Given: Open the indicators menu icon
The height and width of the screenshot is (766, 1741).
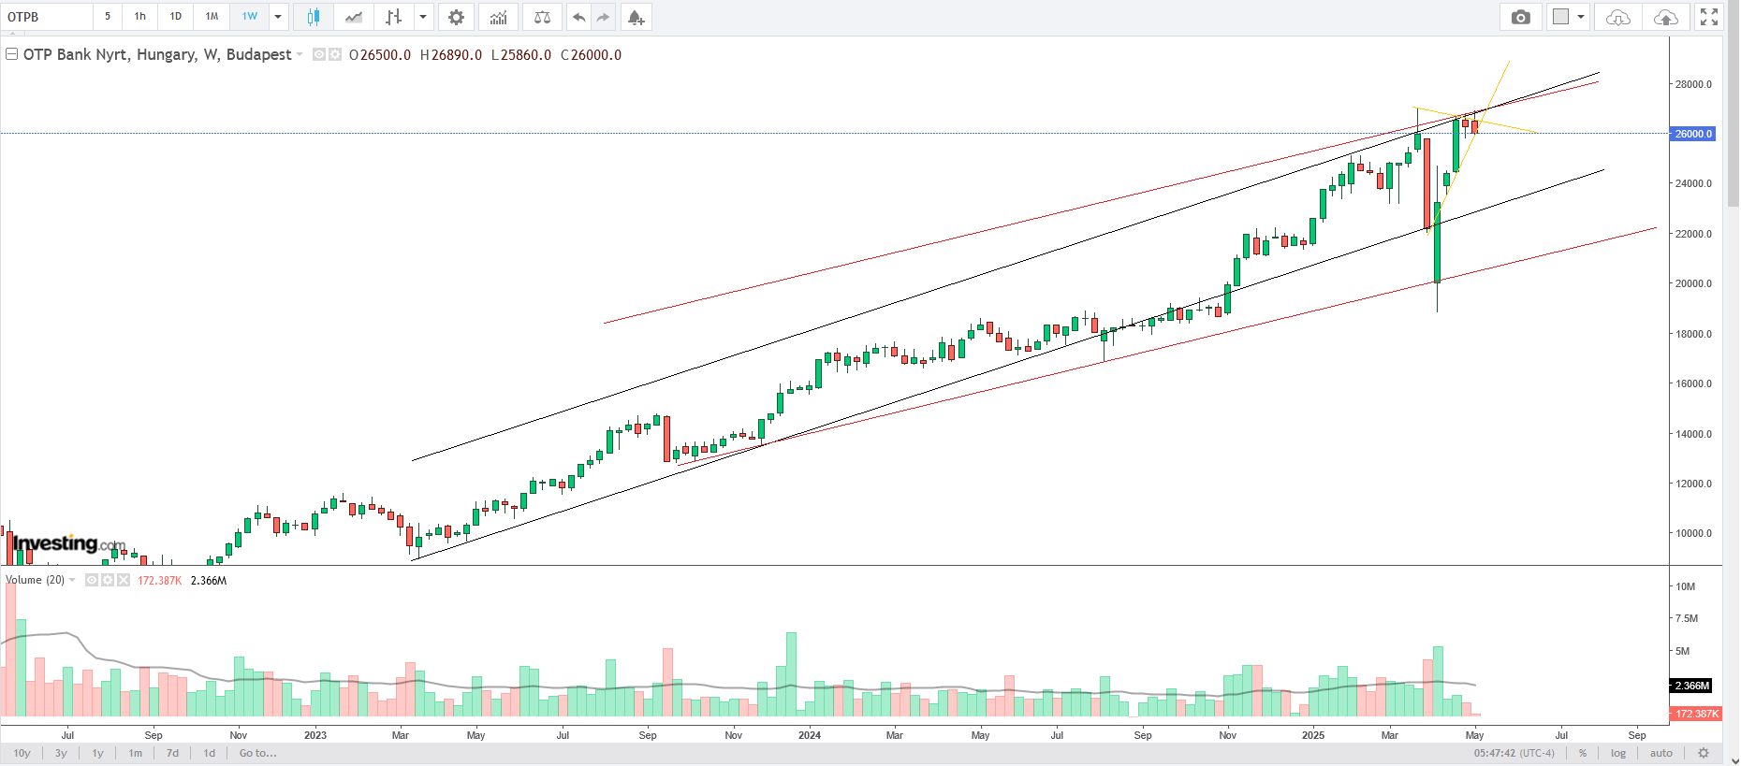Looking at the screenshot, I should [x=498, y=17].
